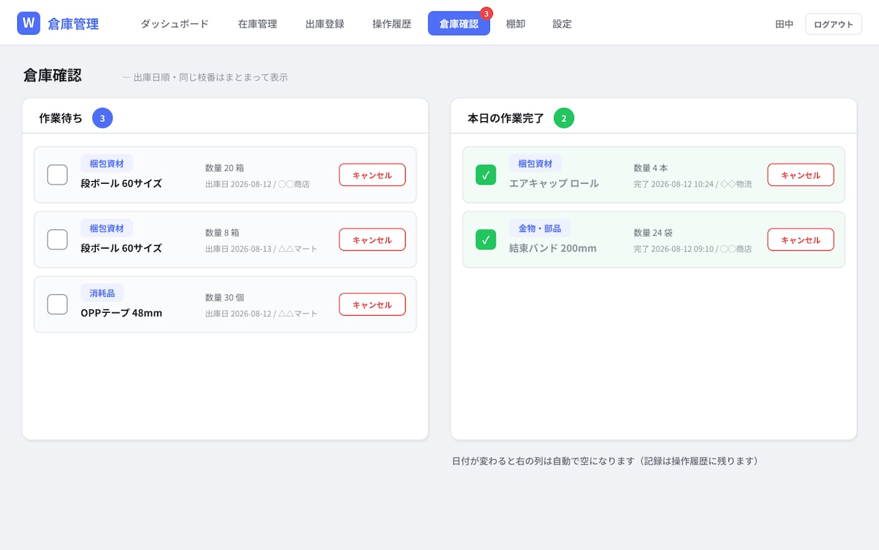Uncheck the 結束バンド 200mm checkbox
Viewport: 879px width, 550px height.
(x=486, y=239)
